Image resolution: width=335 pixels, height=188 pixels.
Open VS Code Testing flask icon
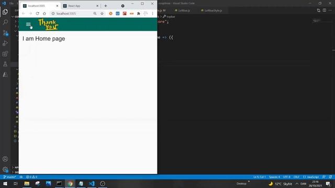pyautogui.click(x=5, y=64)
